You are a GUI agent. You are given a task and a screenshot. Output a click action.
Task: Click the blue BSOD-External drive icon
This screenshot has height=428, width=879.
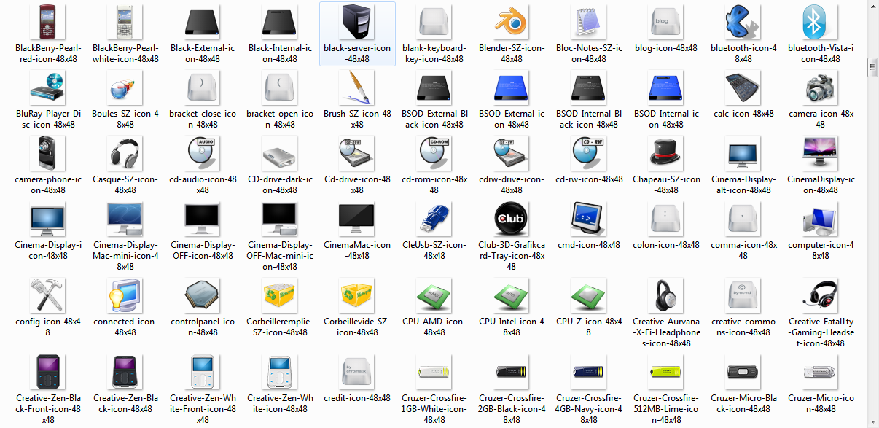pos(512,87)
